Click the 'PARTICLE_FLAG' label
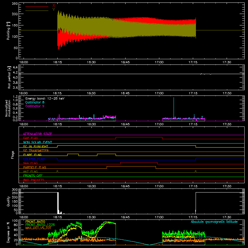The height and width of the screenshot is (248, 248). coord(35,167)
